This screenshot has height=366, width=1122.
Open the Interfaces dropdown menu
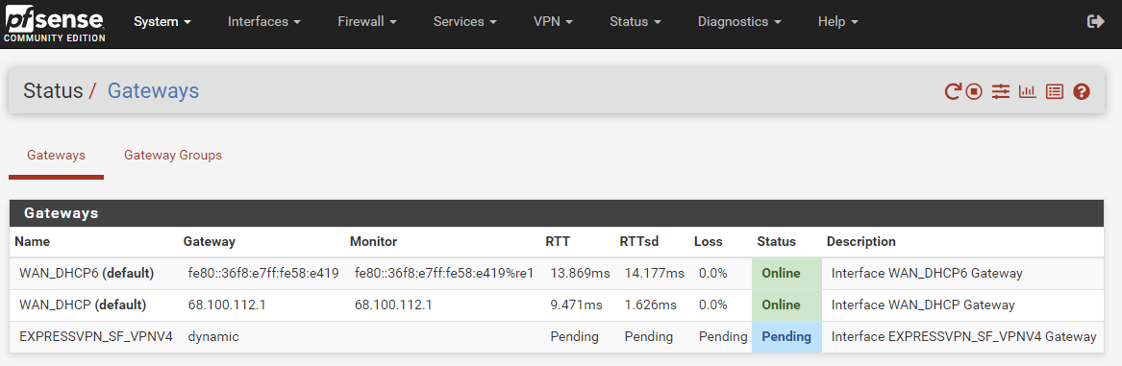coord(263,21)
